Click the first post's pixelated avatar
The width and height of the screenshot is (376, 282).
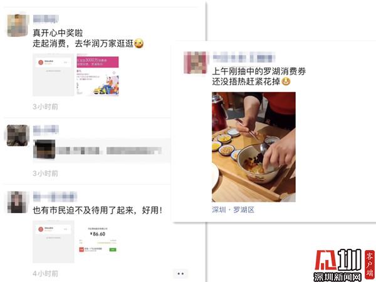18,26
